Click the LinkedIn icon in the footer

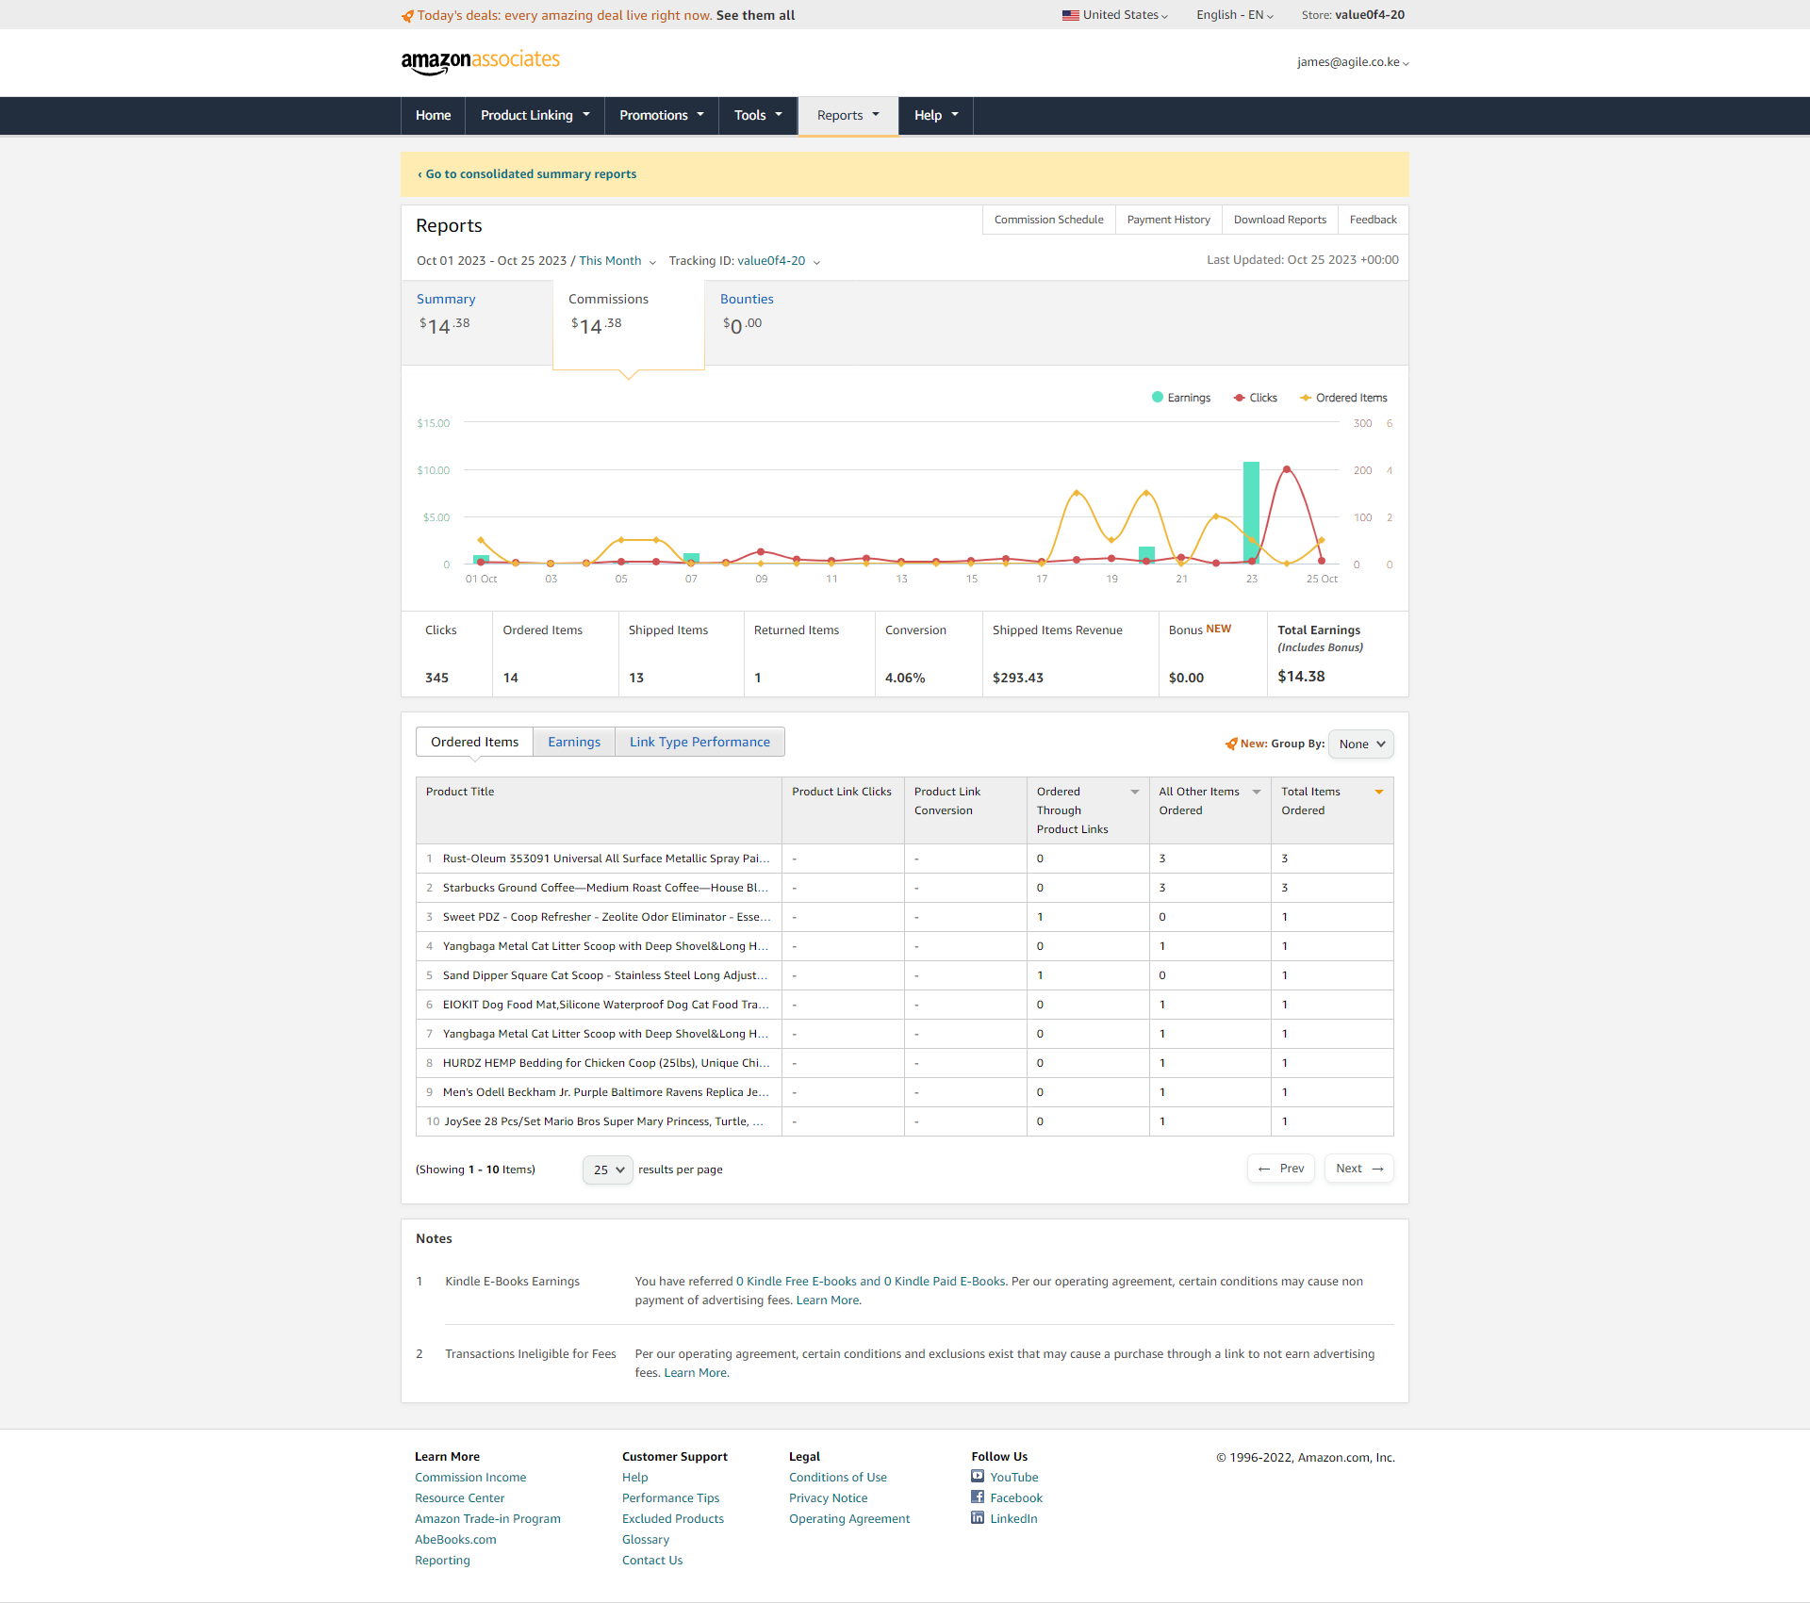click(978, 1518)
